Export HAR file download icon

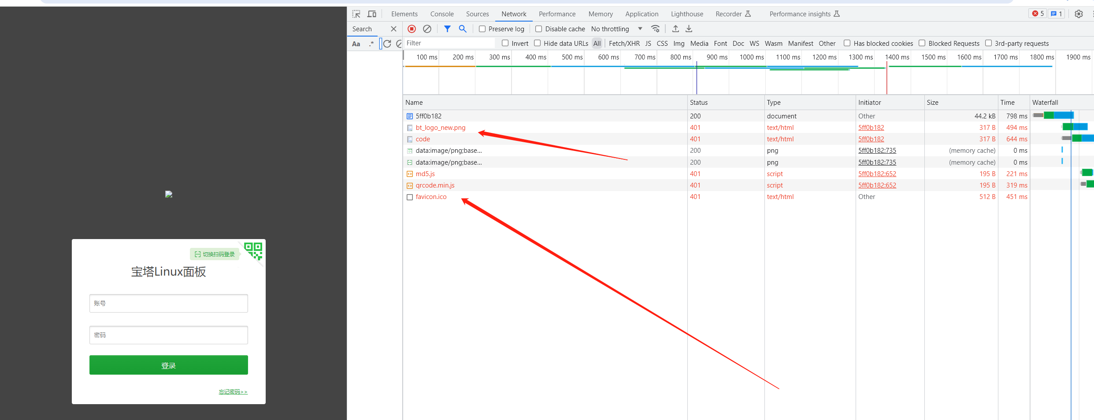[x=689, y=29]
